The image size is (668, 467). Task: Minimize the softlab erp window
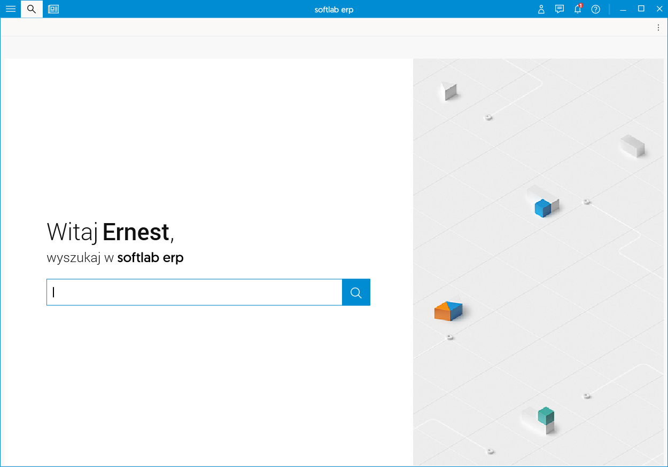click(x=623, y=9)
